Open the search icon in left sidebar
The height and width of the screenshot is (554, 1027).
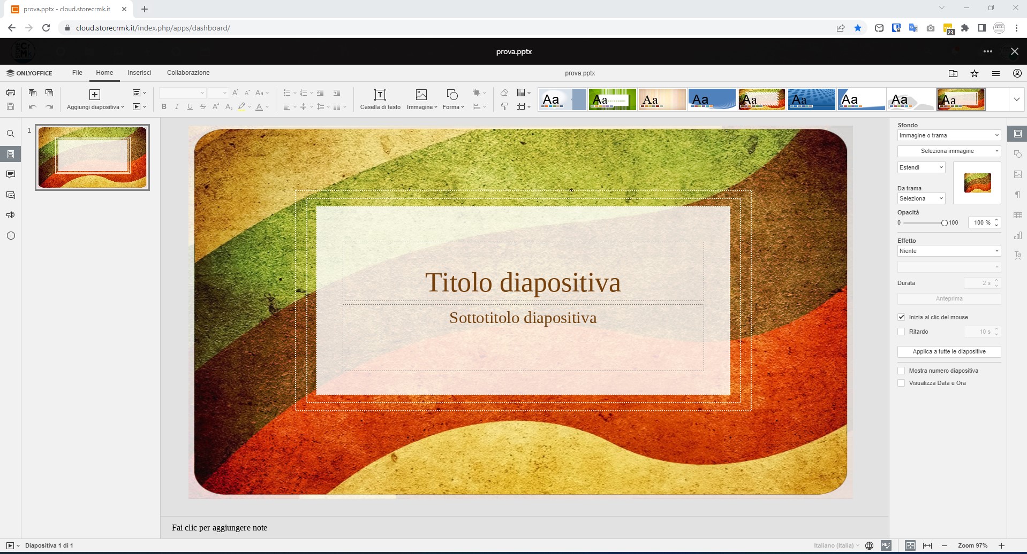click(10, 134)
